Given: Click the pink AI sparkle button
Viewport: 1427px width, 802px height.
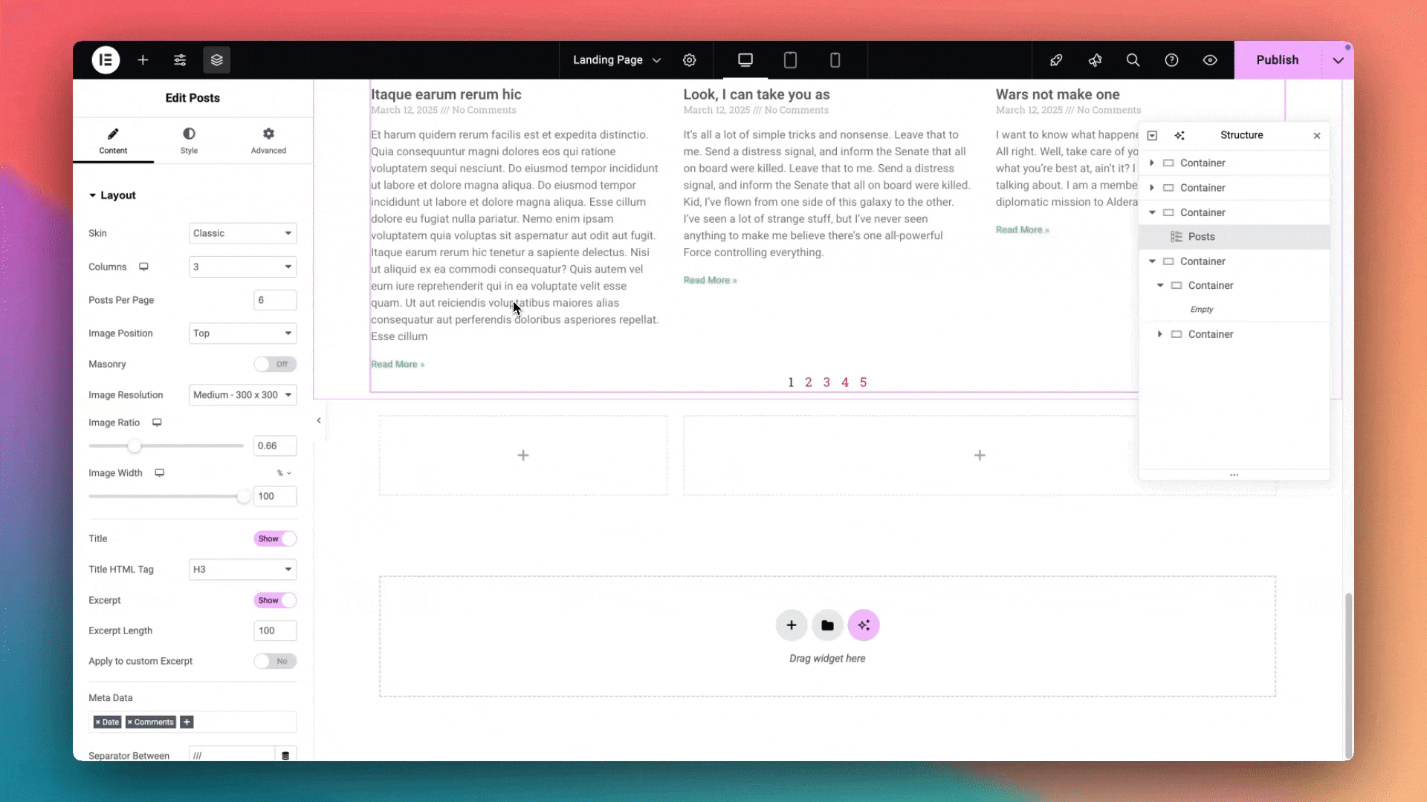Looking at the screenshot, I should (864, 625).
